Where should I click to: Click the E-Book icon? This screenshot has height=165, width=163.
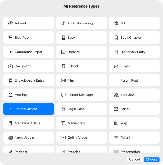tap(63, 66)
